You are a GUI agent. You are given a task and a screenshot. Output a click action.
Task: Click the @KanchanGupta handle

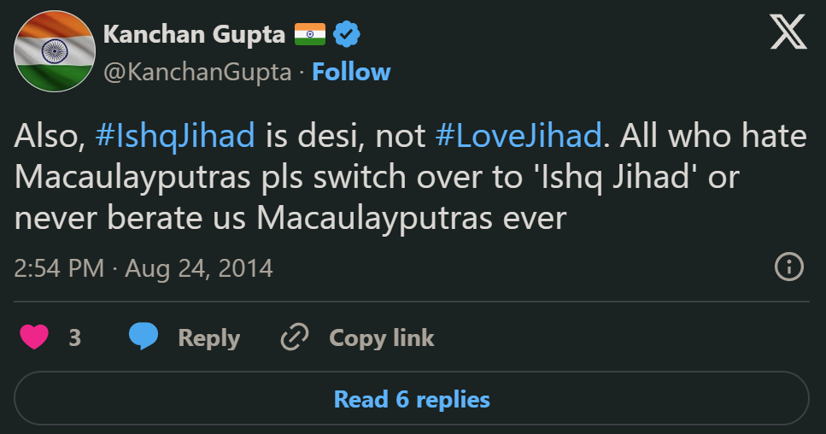(197, 72)
